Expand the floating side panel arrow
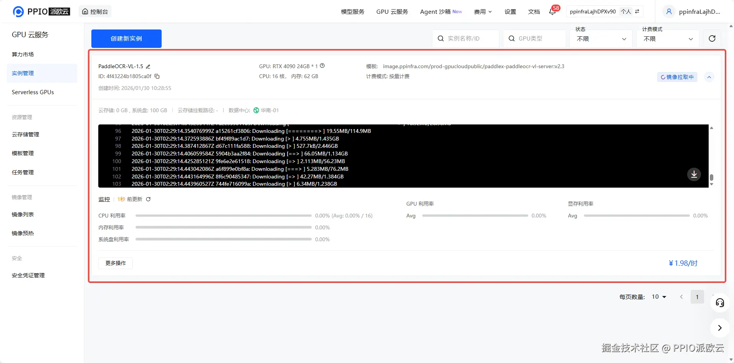Image resolution: width=734 pixels, height=363 pixels. pyautogui.click(x=720, y=328)
